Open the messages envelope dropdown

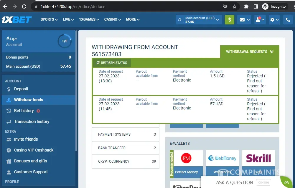click(x=244, y=20)
